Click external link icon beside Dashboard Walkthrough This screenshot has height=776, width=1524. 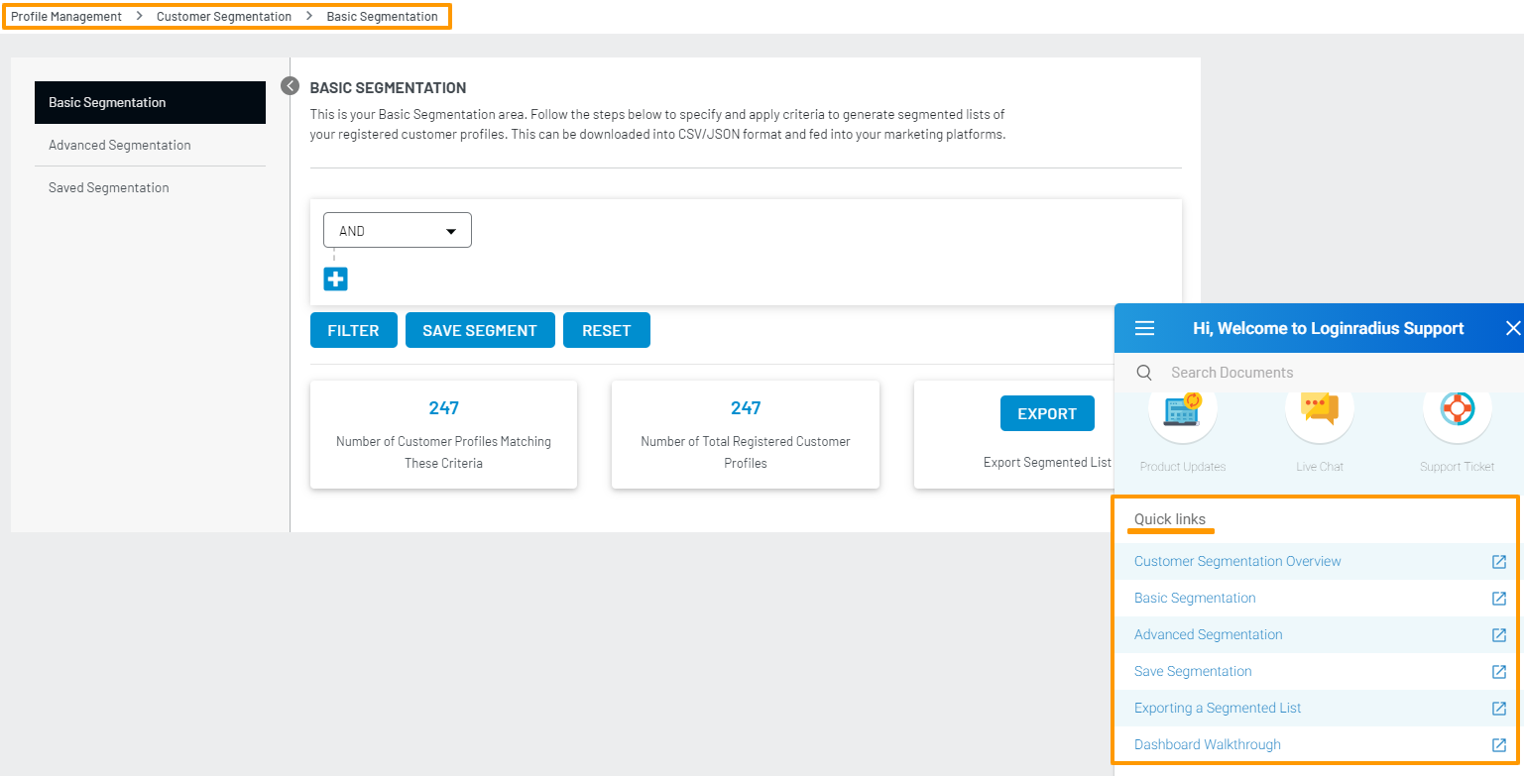click(1498, 744)
